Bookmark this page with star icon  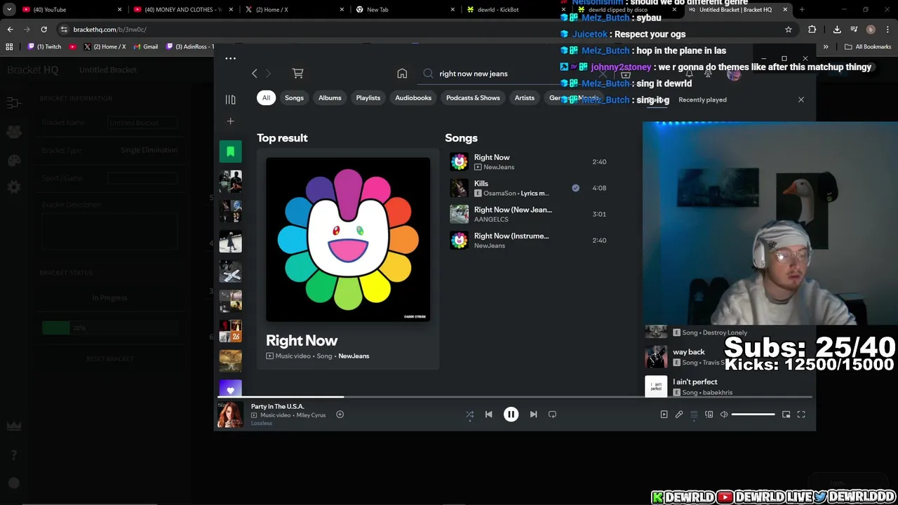[x=789, y=29]
